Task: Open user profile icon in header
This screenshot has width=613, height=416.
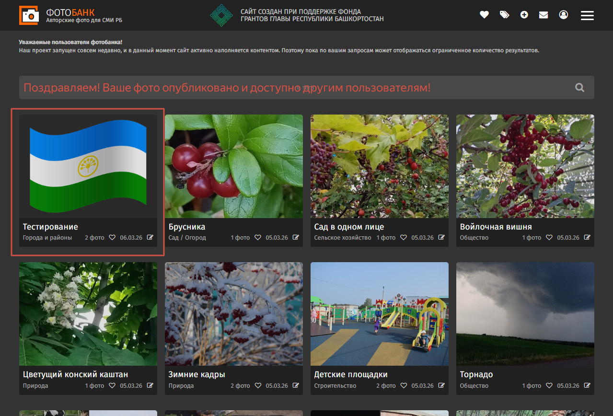Action: (563, 15)
